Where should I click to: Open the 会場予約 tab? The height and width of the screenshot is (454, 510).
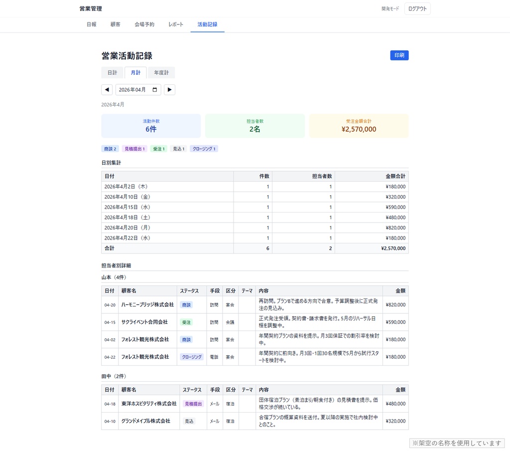pos(144,24)
